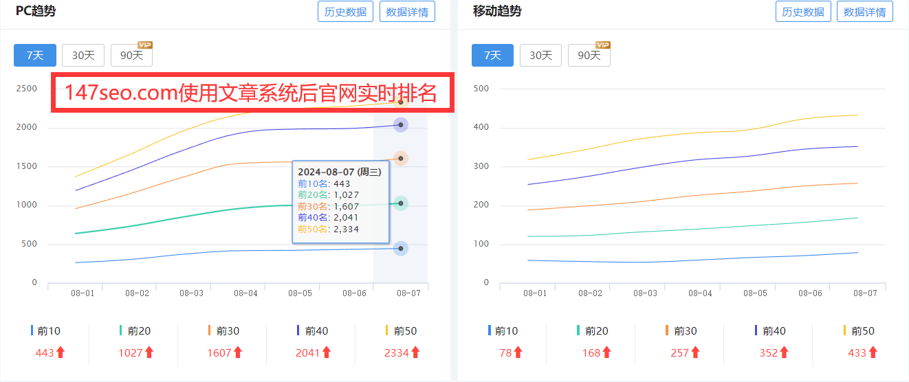The height and width of the screenshot is (382, 909).
Task: Click red up arrow beside 433
Action: (x=873, y=352)
